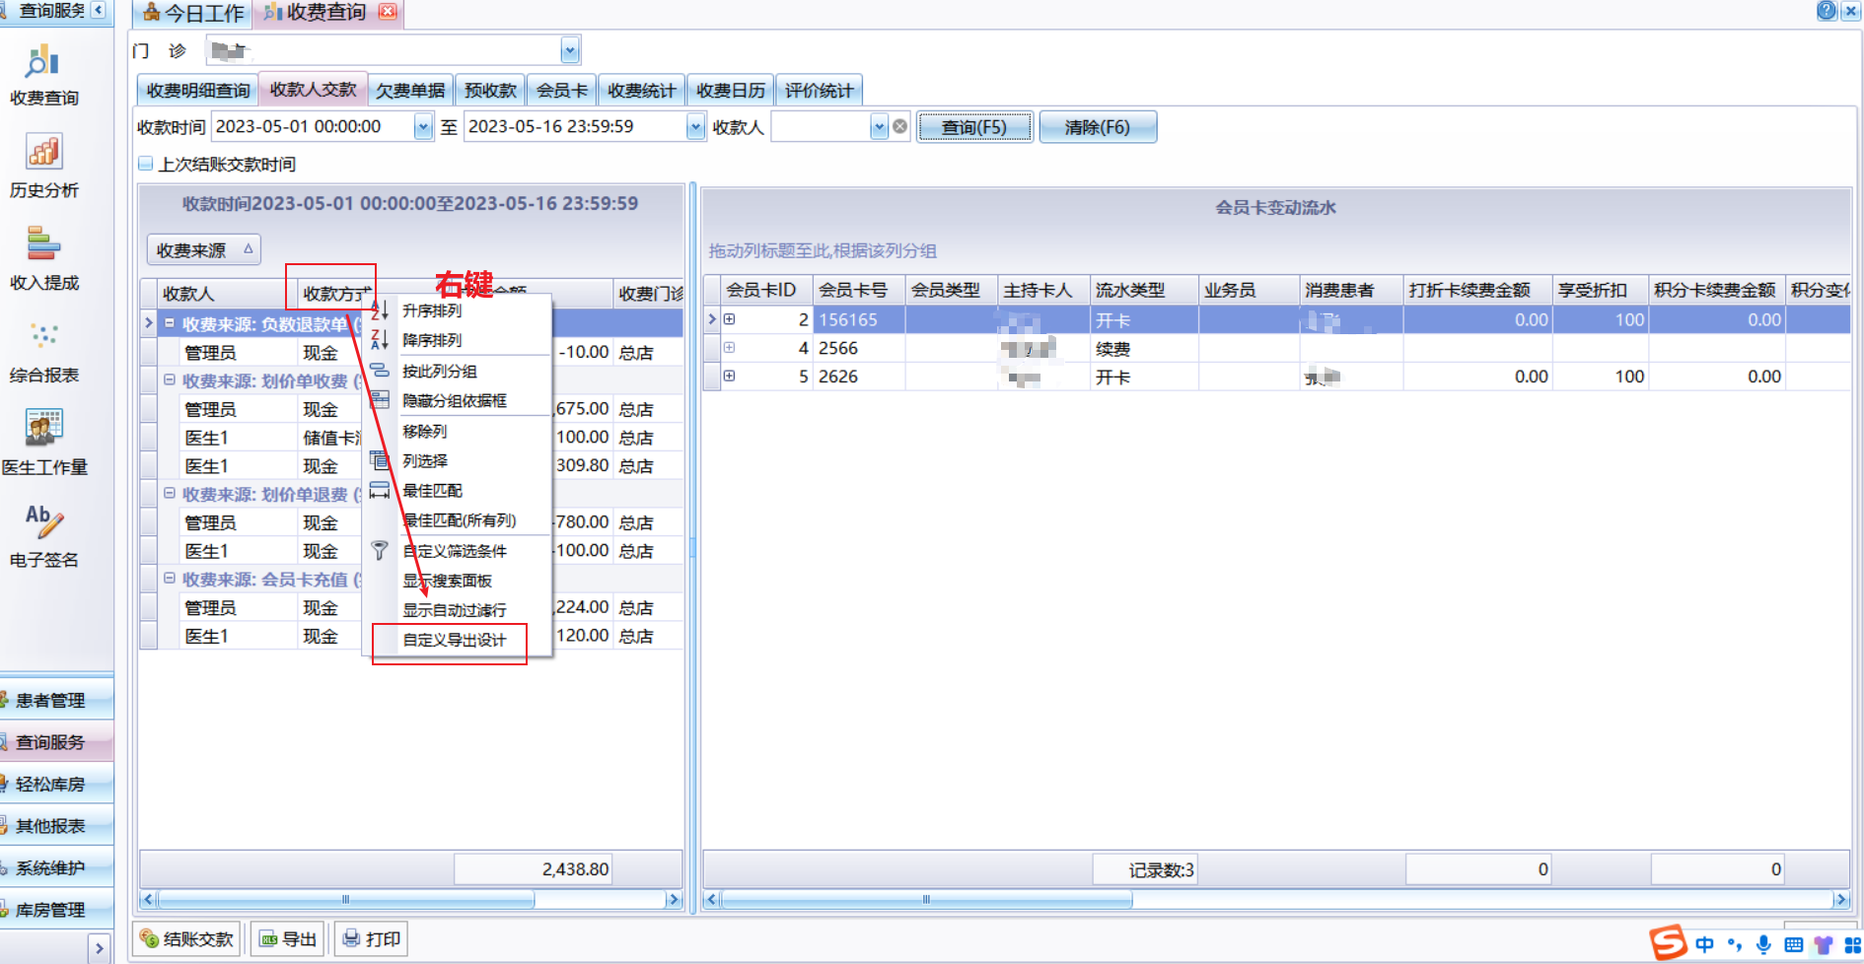Switch to the 预收款 tab

[490, 90]
